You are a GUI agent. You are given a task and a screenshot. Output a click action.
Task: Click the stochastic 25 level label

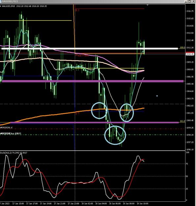(187, 189)
